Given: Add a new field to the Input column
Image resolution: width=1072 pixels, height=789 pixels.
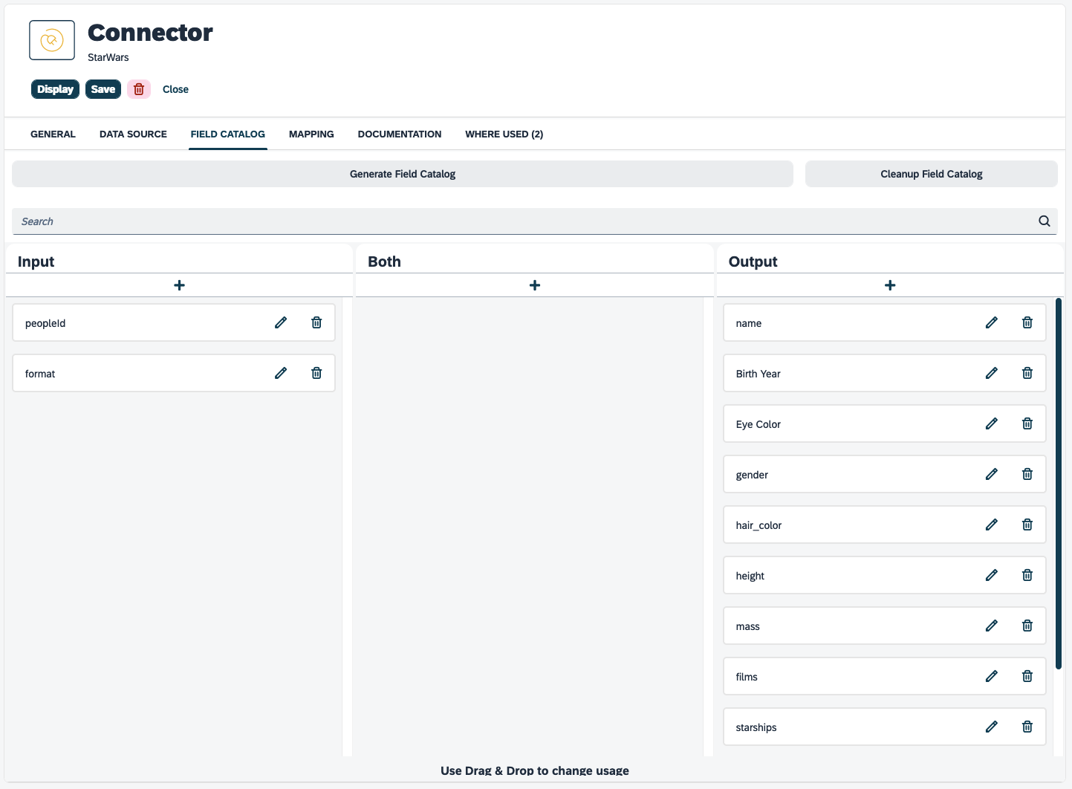Looking at the screenshot, I should tap(179, 285).
